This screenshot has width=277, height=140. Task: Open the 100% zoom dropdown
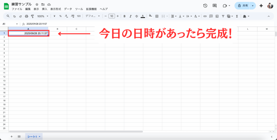[x=43, y=16]
